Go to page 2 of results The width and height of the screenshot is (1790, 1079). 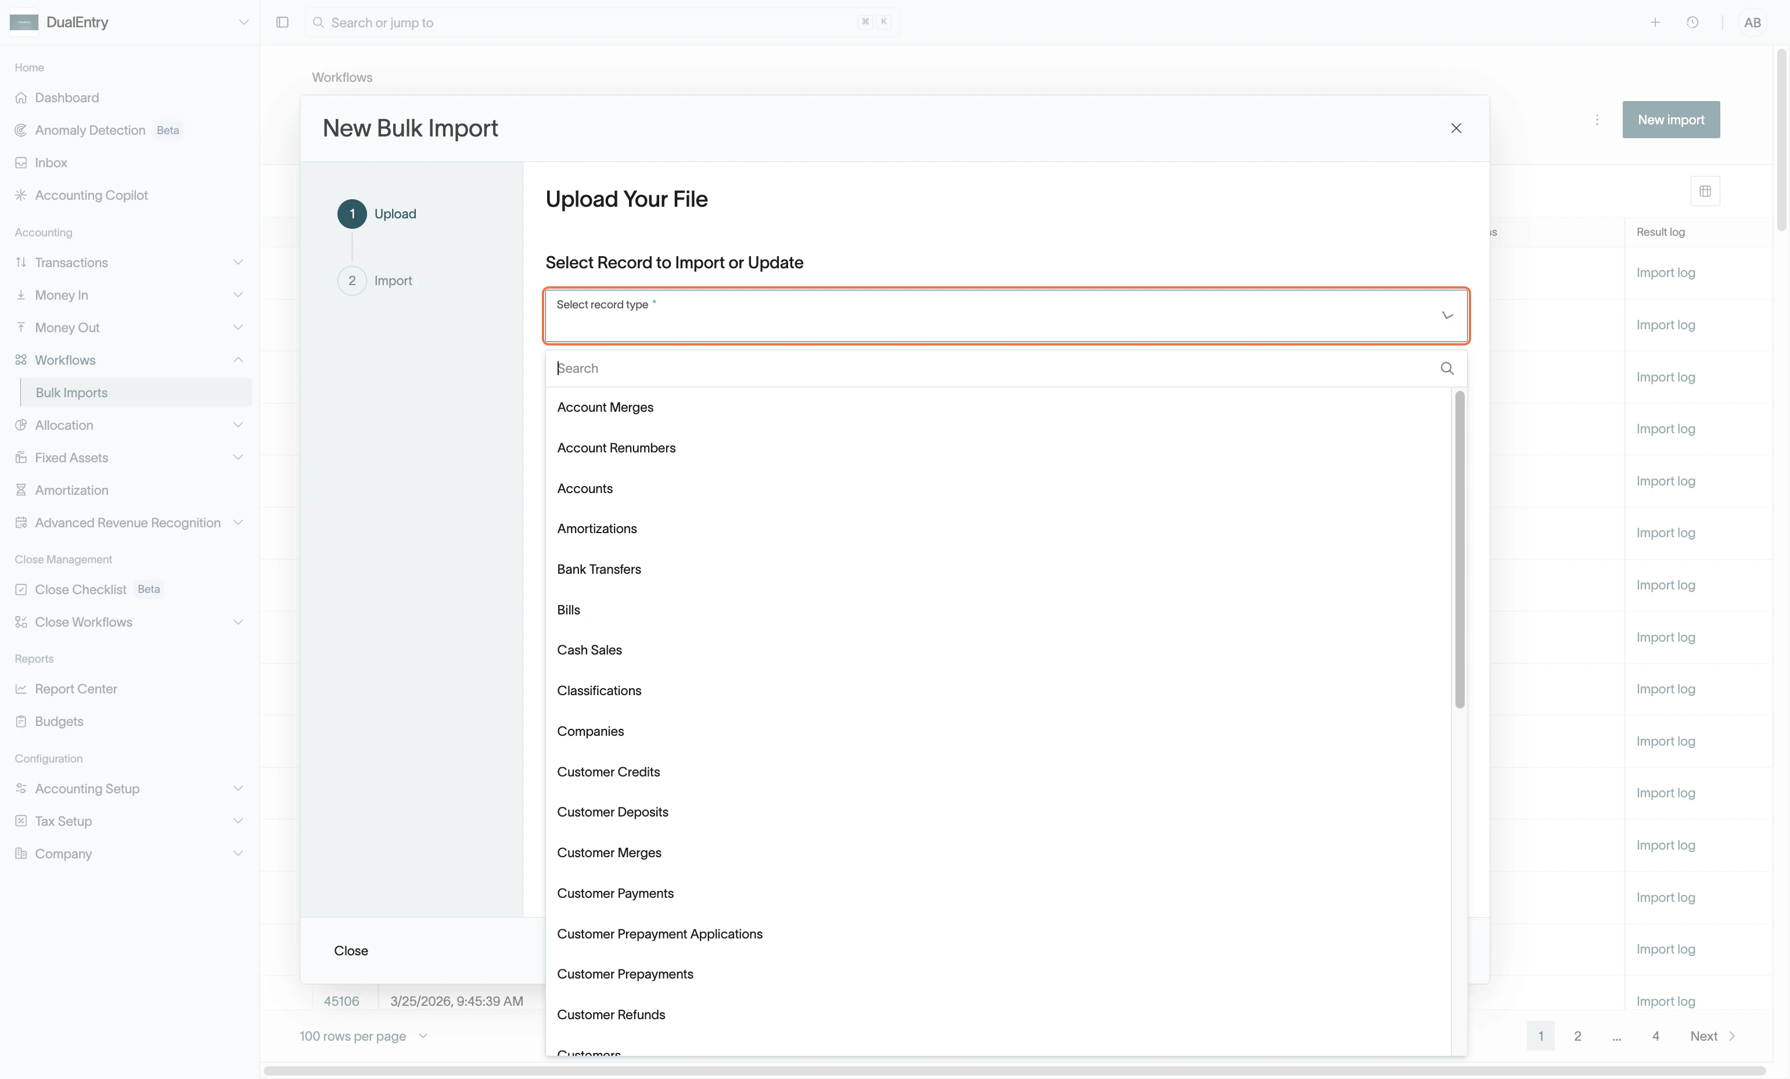point(1577,1036)
